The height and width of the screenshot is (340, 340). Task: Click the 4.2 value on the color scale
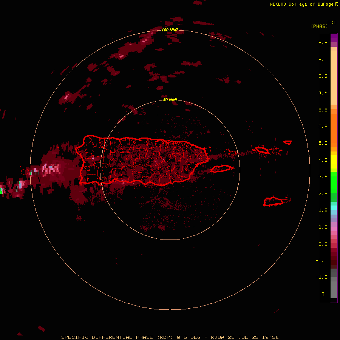point(323,160)
